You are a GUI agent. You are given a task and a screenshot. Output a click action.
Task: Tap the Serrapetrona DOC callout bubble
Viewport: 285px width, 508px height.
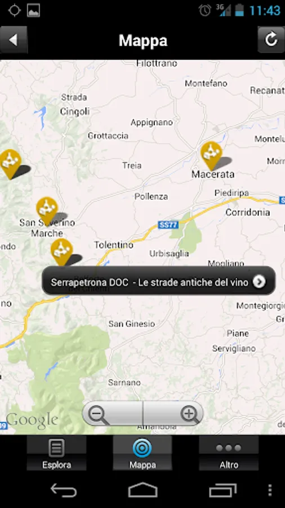coord(159,281)
